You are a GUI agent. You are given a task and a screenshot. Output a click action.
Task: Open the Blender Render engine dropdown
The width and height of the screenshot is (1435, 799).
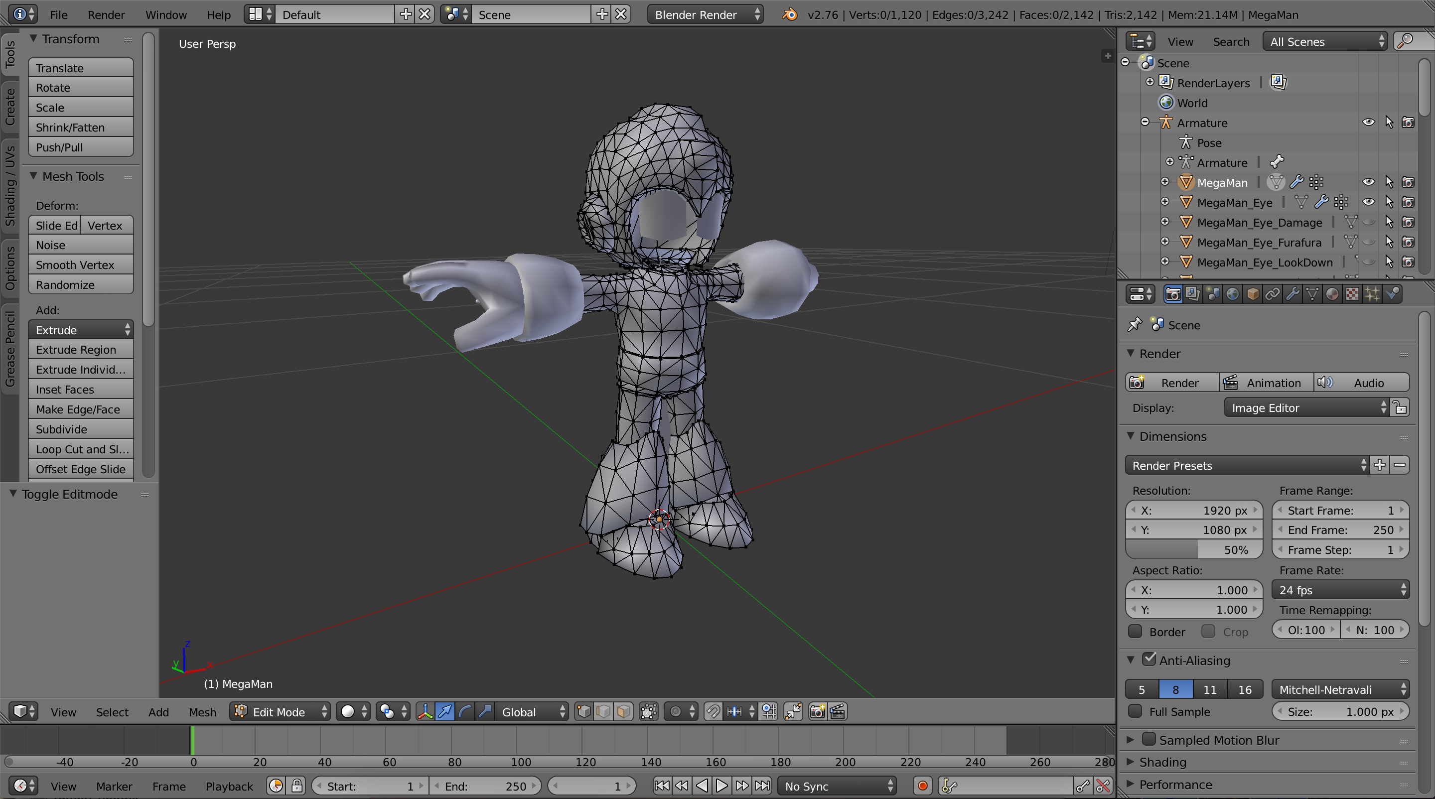pyautogui.click(x=705, y=14)
